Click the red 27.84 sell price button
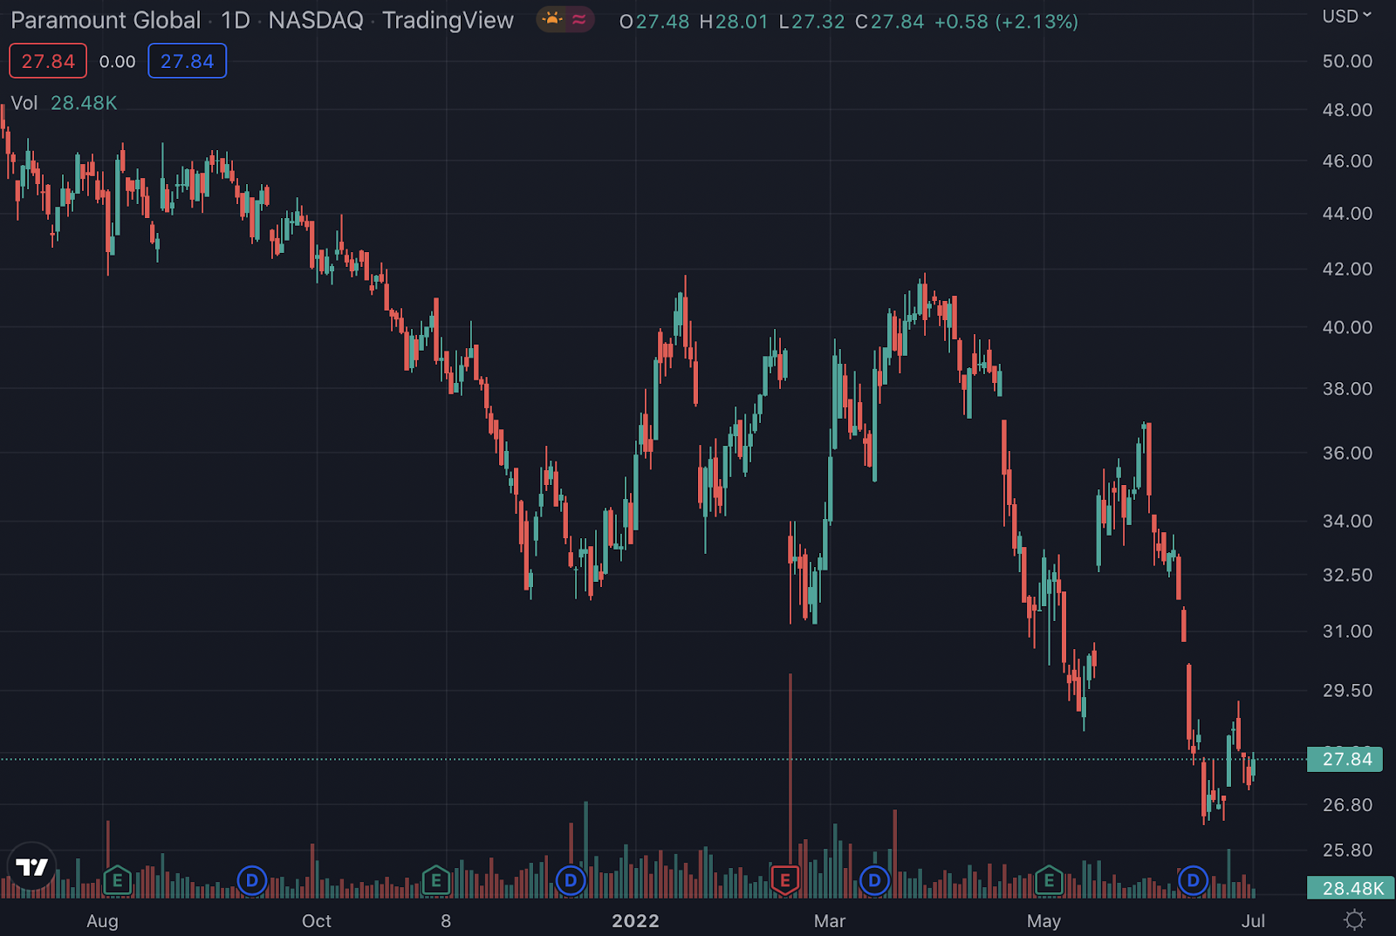 (48, 61)
